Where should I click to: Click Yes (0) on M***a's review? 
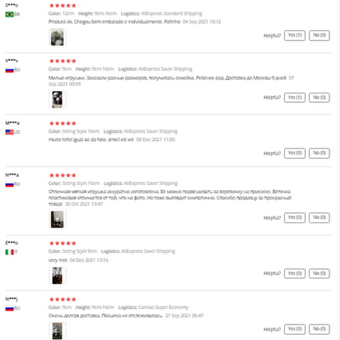[295, 153]
